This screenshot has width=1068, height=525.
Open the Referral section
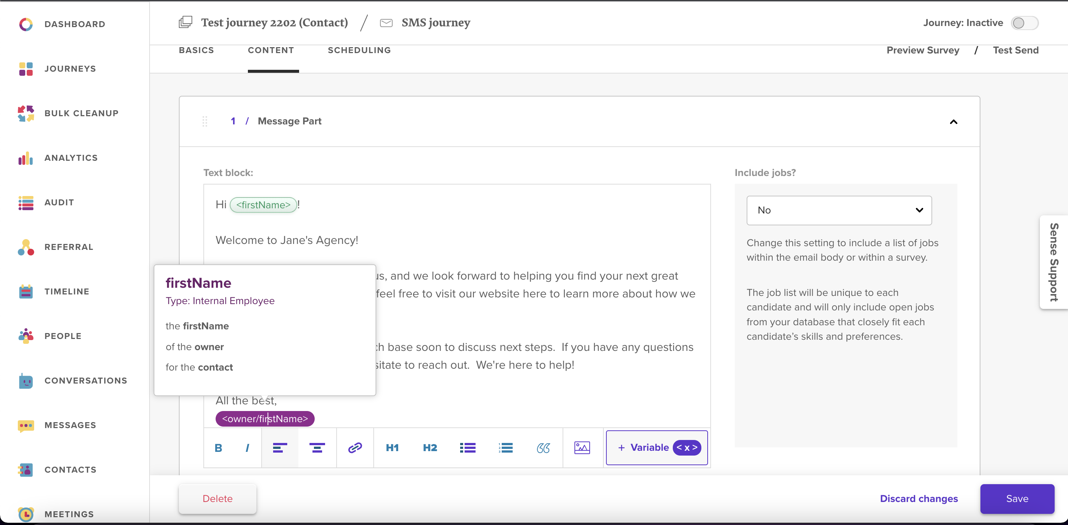coord(69,247)
